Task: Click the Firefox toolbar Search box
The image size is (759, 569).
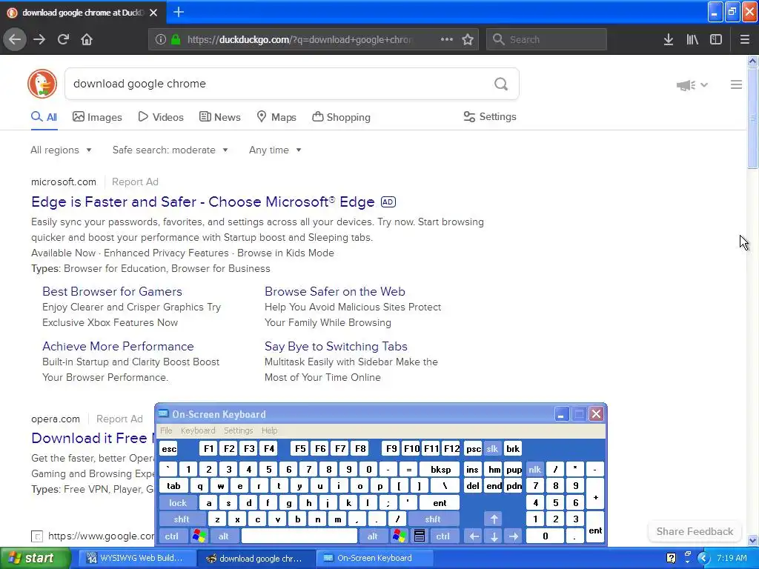Action: click(x=546, y=40)
